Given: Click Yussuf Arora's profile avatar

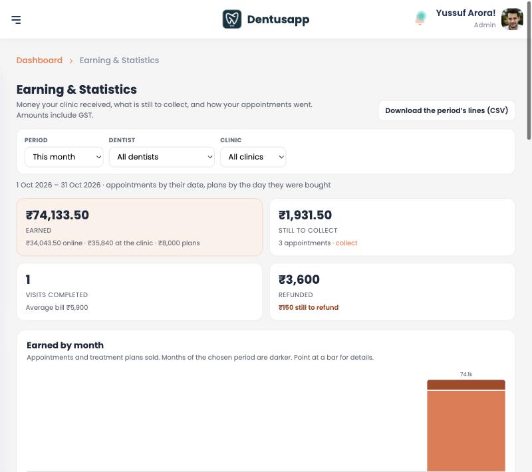Looking at the screenshot, I should pyautogui.click(x=512, y=19).
